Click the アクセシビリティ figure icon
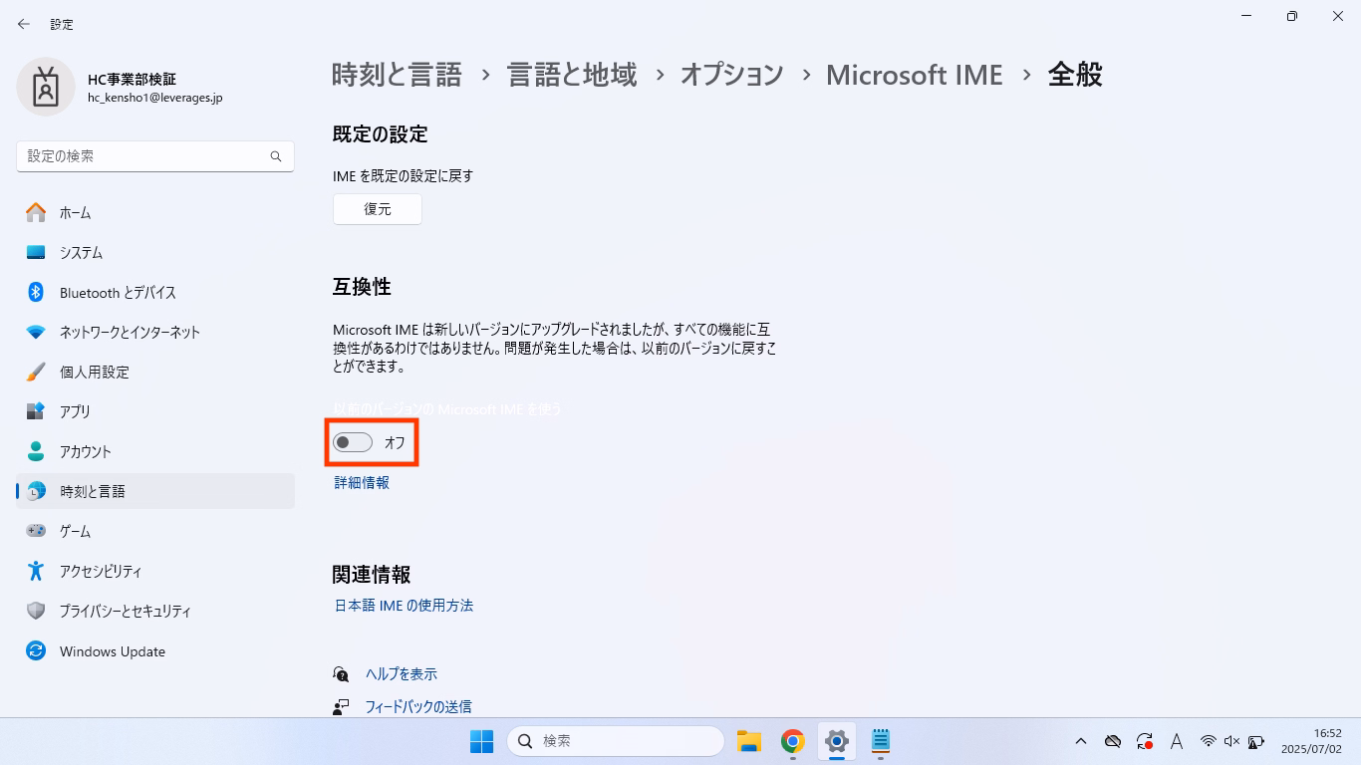The width and height of the screenshot is (1361, 765). tap(36, 571)
